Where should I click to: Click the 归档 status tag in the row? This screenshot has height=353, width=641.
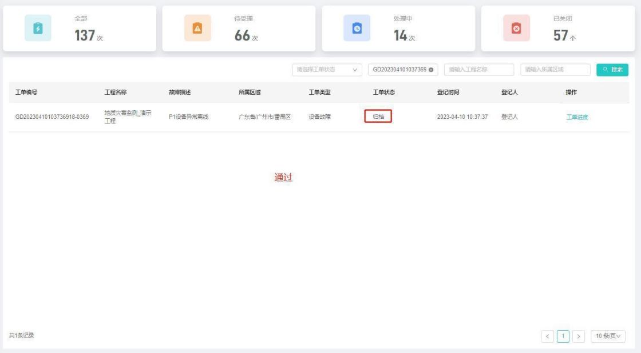378,117
